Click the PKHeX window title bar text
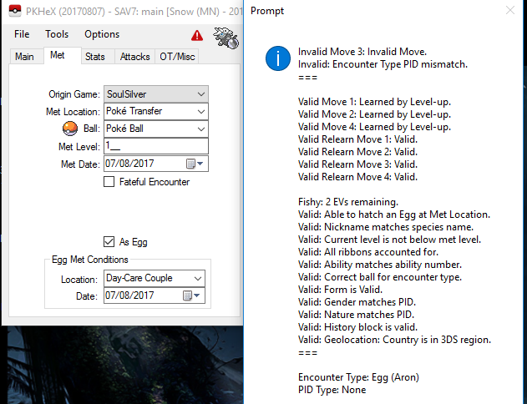The height and width of the screenshot is (404, 527). point(134,12)
